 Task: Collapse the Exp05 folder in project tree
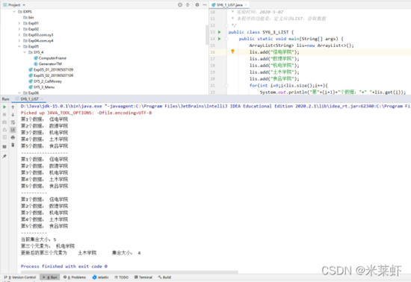[x=19, y=46]
